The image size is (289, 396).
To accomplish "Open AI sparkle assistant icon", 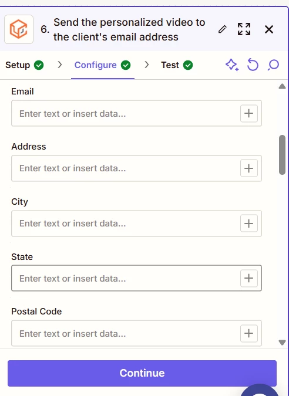I will coord(232,65).
